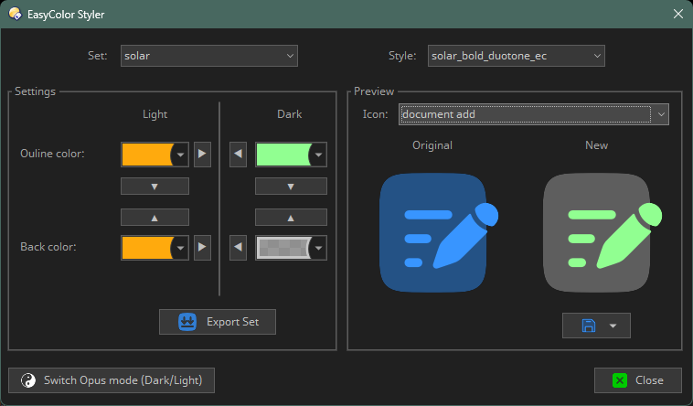The image size is (693, 406).
Task: Click the Ouline color label
Action: point(52,154)
